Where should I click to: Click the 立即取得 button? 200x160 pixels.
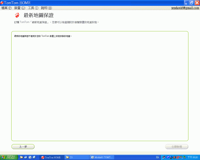click(177, 147)
